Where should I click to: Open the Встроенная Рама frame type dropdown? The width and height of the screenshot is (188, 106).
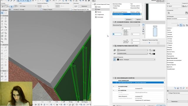126,25
